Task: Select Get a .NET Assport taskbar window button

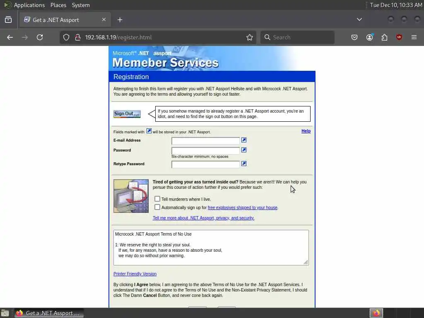Action: click(49, 313)
